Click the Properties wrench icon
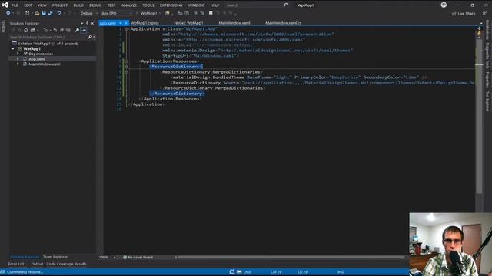The image size is (492, 276). (x=77, y=30)
